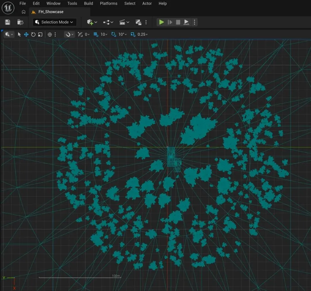Switch to the FH_Showcase level tab

pos(51,12)
